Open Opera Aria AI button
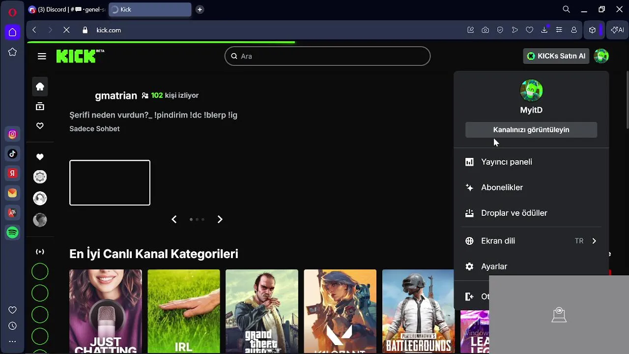Viewport: 629px width, 354px height. 617,30
